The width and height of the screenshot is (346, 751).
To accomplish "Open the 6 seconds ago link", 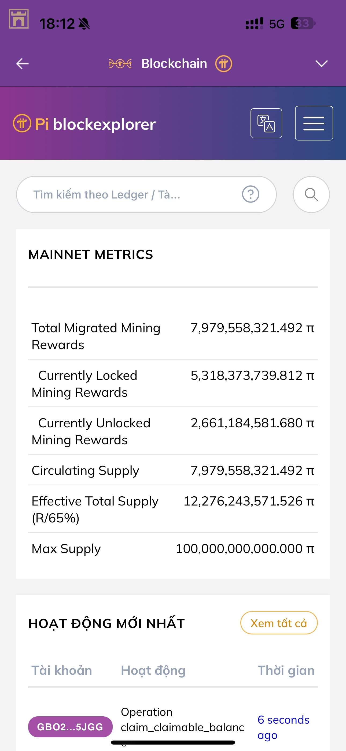I will [283, 727].
